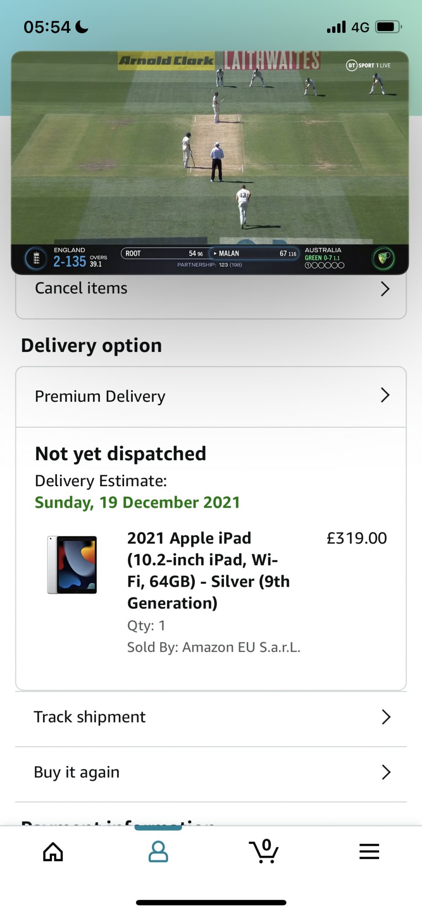Tap the home indicator bar
Image resolution: width=422 pixels, height=914 pixels.
(211, 903)
